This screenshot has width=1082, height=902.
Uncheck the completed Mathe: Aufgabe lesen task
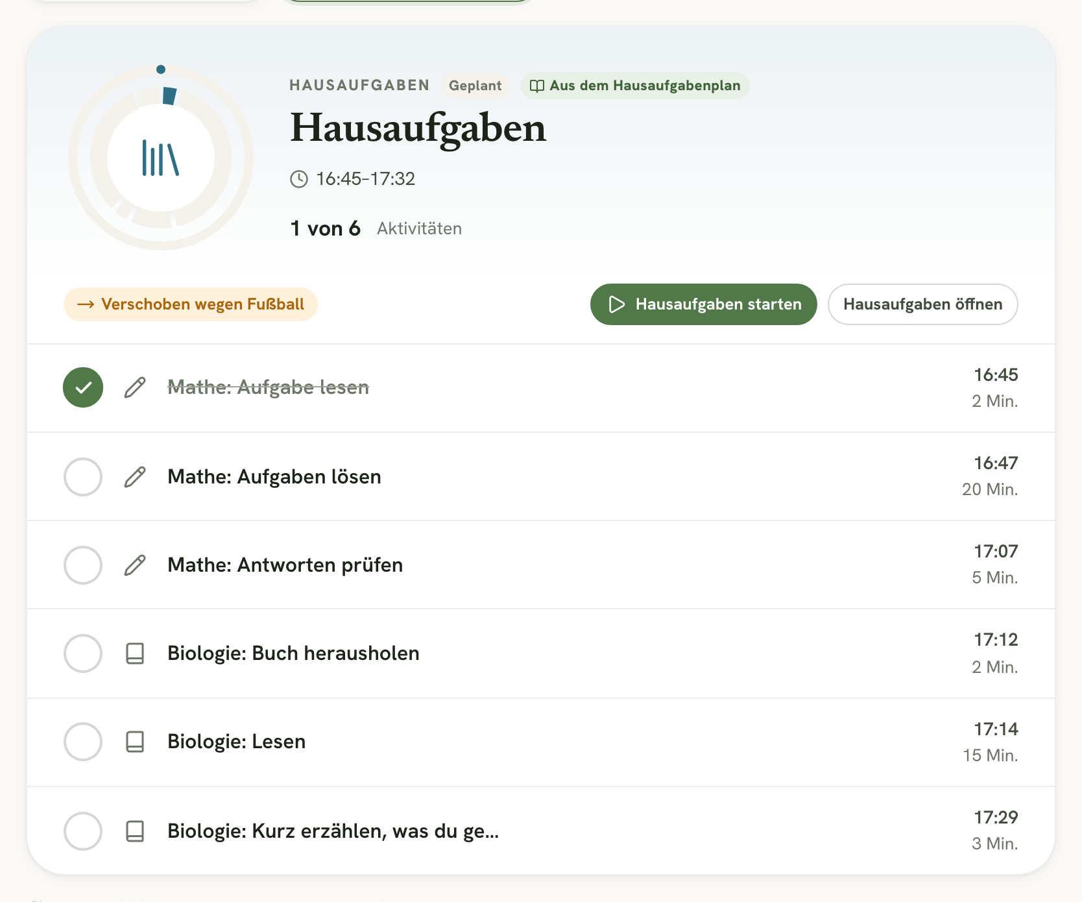click(x=83, y=387)
